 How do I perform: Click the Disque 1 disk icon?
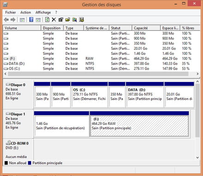coord(8,114)
